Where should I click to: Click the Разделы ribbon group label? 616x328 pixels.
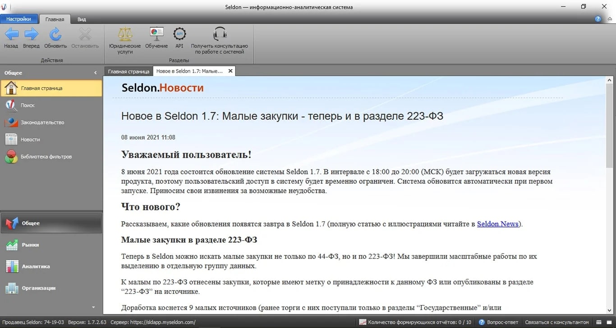coord(179,60)
